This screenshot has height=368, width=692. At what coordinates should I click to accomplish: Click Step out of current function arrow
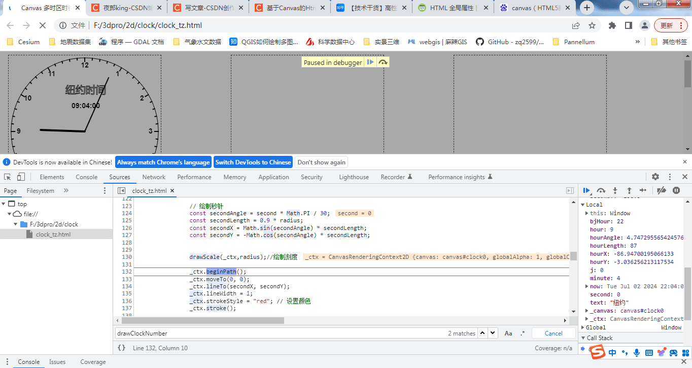click(629, 190)
